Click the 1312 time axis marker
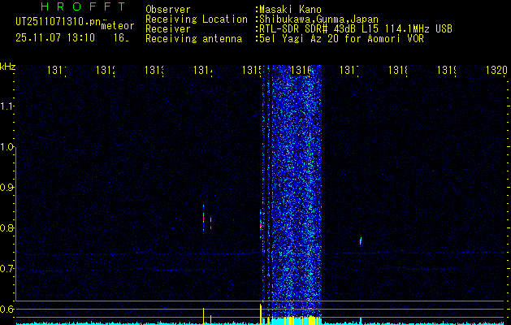 106,70
